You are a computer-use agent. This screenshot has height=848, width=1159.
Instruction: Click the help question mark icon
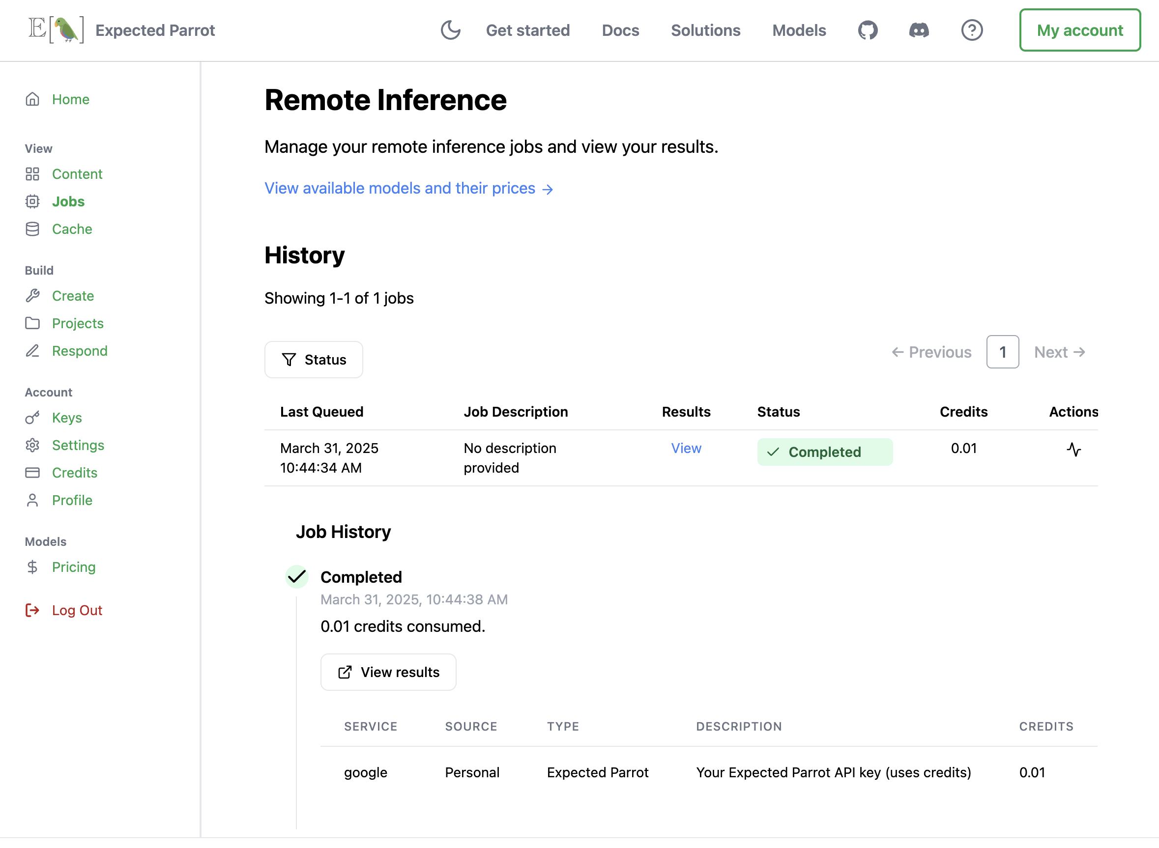coord(972,30)
